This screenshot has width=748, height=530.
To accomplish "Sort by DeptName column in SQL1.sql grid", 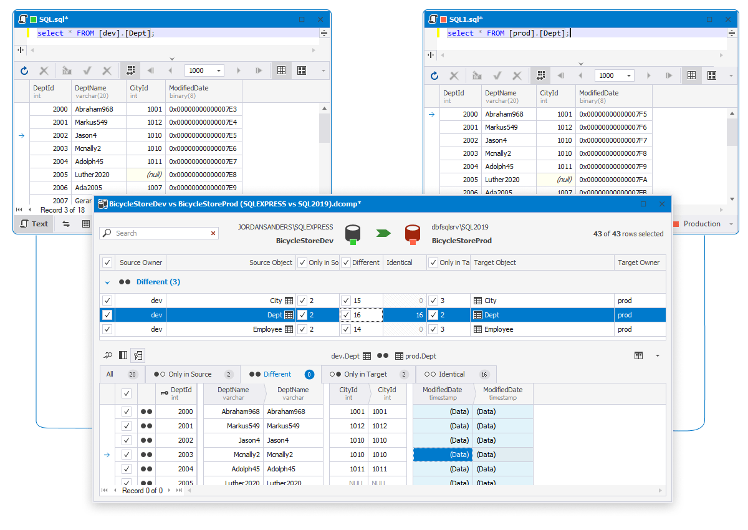I will pyautogui.click(x=509, y=97).
